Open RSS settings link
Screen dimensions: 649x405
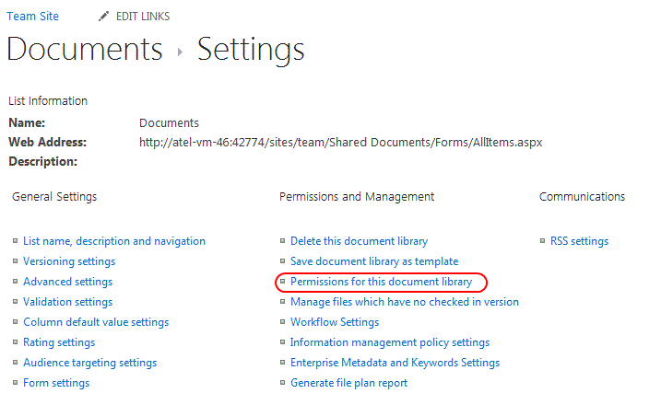[x=580, y=241]
